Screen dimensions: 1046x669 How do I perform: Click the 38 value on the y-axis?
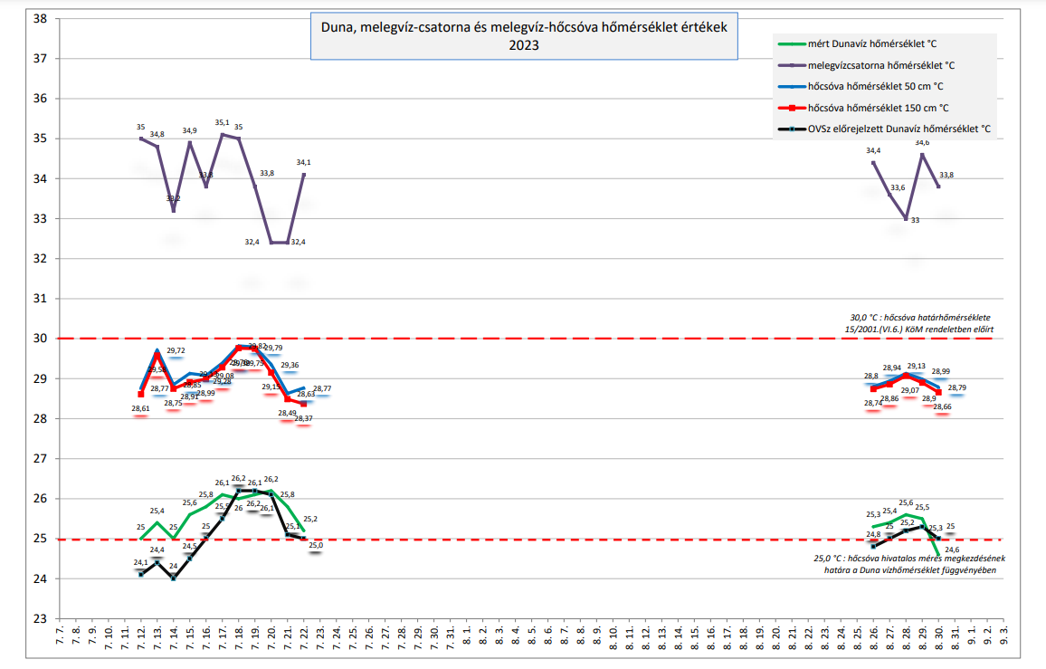[x=40, y=18]
